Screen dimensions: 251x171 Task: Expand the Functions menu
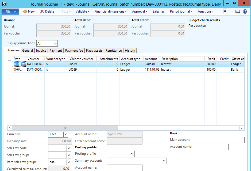tap(206, 12)
